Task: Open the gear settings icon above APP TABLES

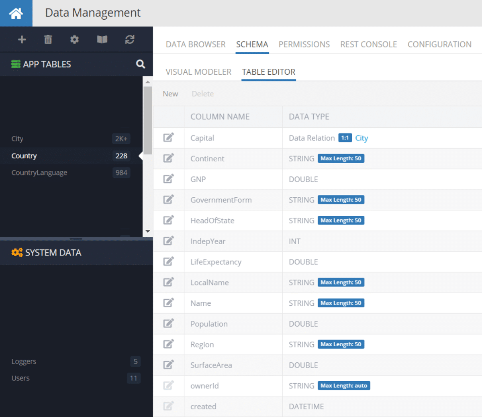Action: (75, 39)
